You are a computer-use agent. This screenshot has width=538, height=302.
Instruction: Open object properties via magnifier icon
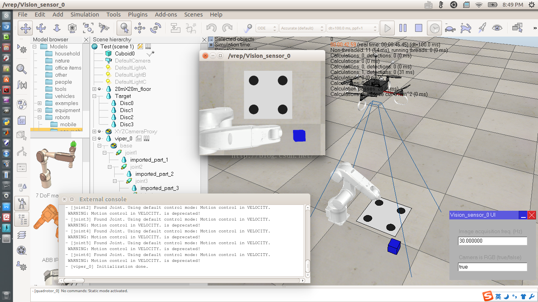[22, 69]
